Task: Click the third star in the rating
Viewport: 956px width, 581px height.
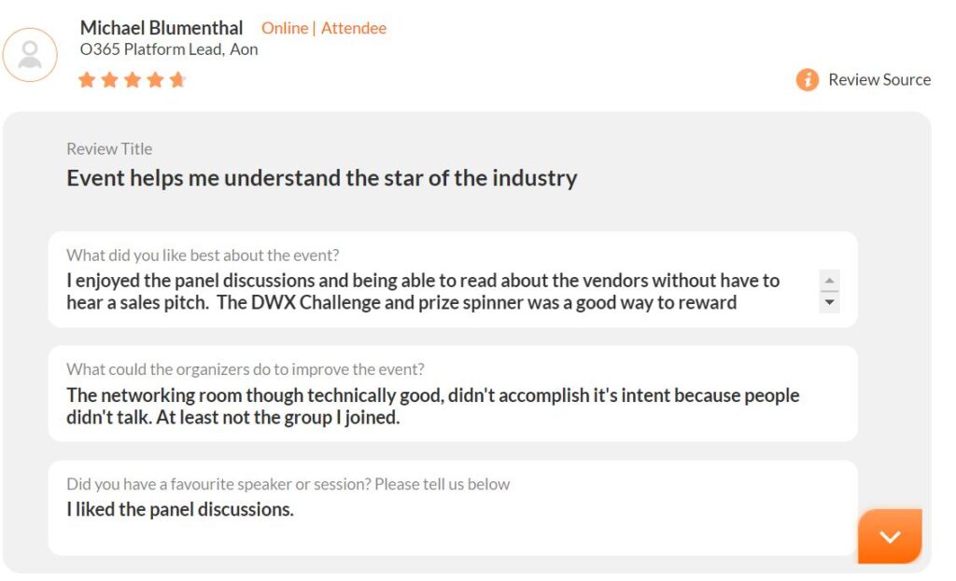Action: click(132, 80)
